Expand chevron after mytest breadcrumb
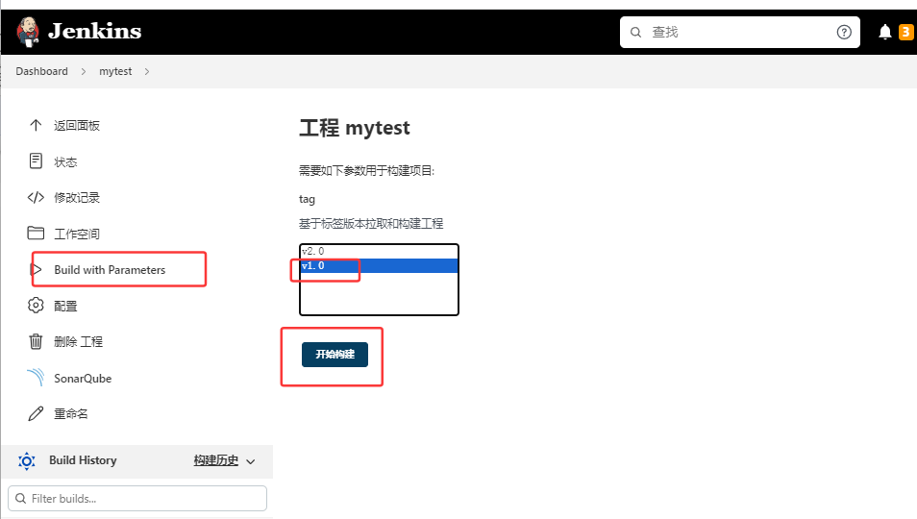917x519 pixels. (147, 71)
